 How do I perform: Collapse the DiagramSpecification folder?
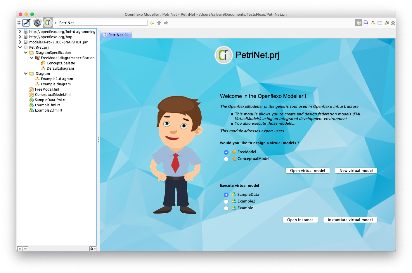coord(26,52)
